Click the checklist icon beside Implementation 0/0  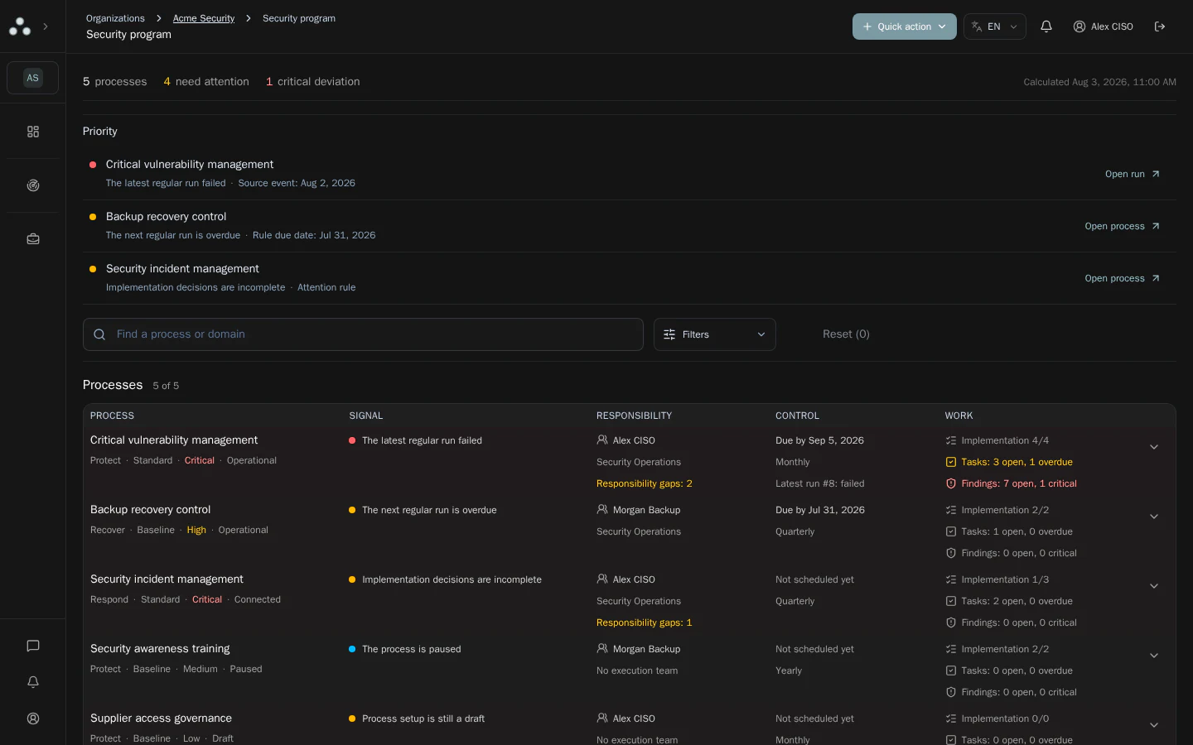(x=951, y=719)
